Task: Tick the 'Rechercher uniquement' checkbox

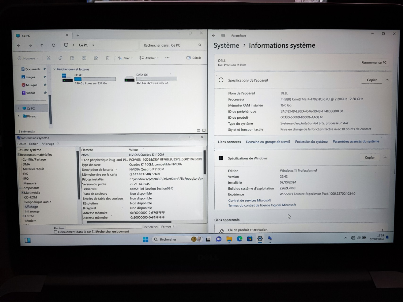Action: [94, 231]
